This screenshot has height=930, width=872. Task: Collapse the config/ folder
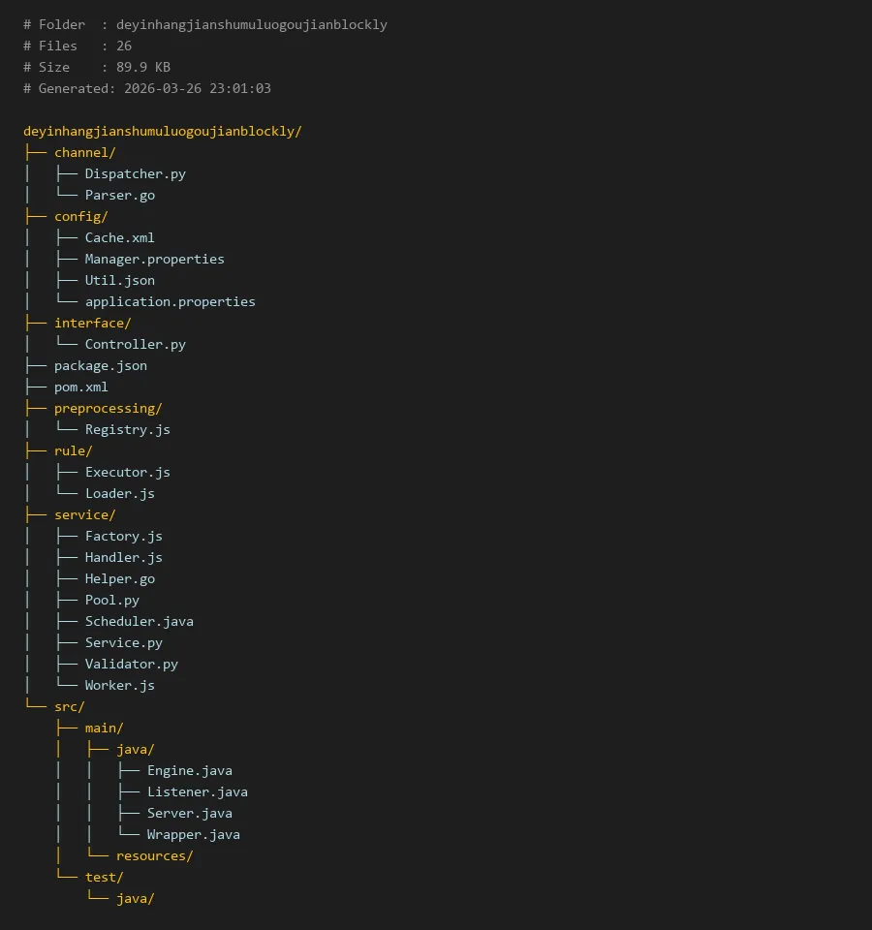80,216
